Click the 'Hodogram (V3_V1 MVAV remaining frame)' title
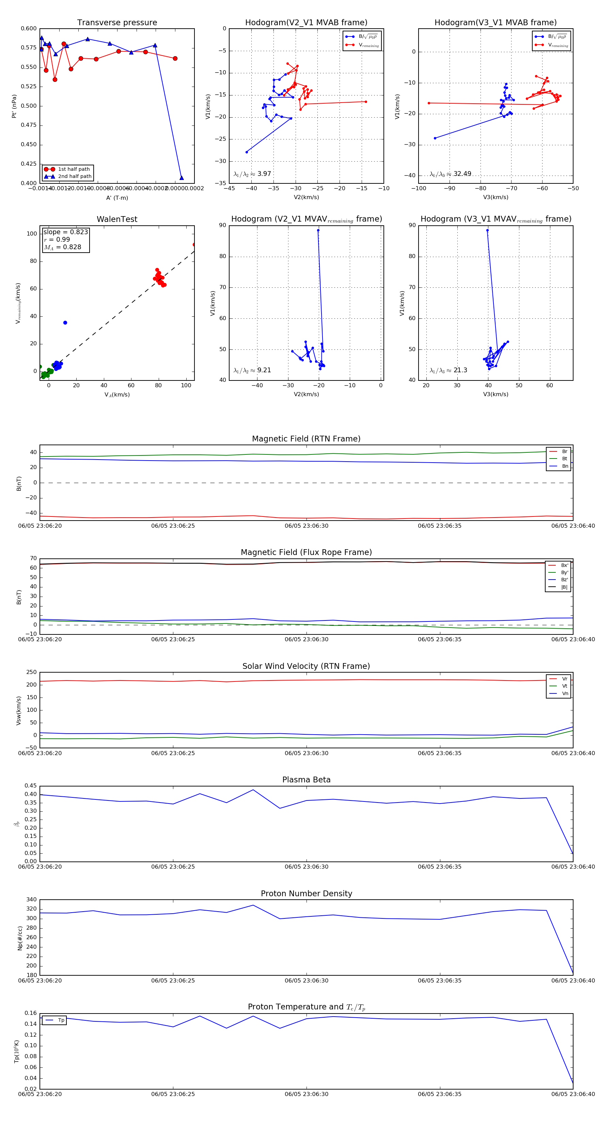613x1125 pixels. coord(496,219)
